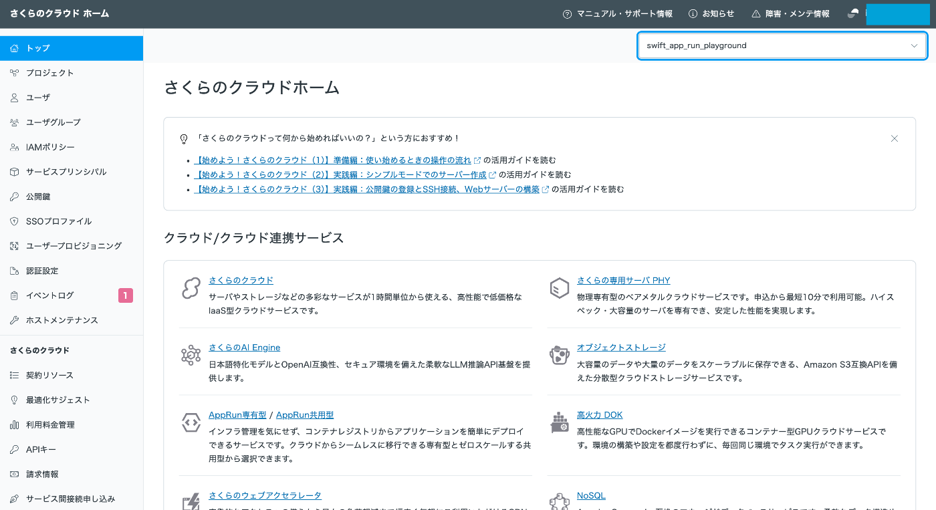Dismiss the getting-started guide notice
Screen dimensions: 936x510
895,138
